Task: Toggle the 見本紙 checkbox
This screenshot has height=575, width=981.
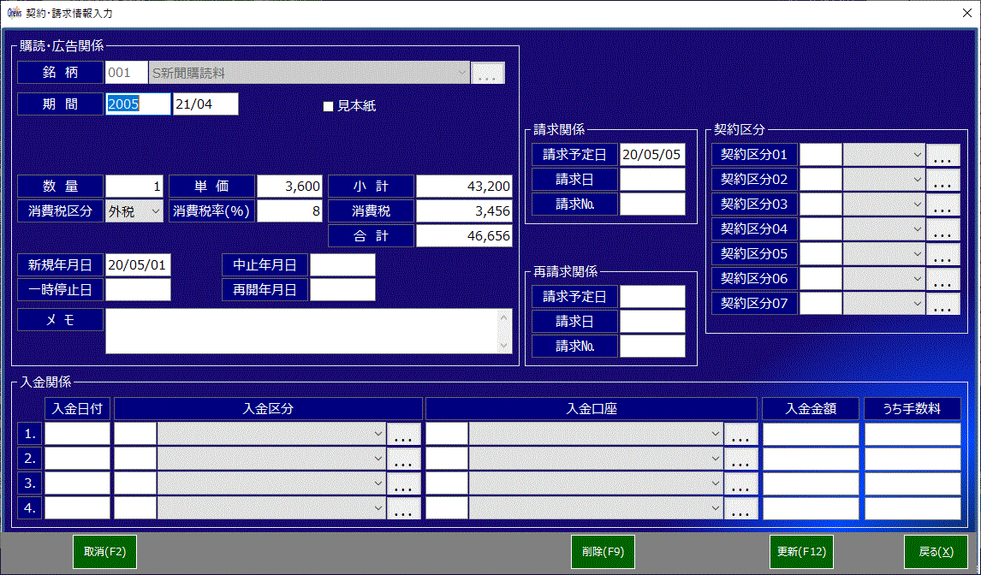Action: click(328, 107)
